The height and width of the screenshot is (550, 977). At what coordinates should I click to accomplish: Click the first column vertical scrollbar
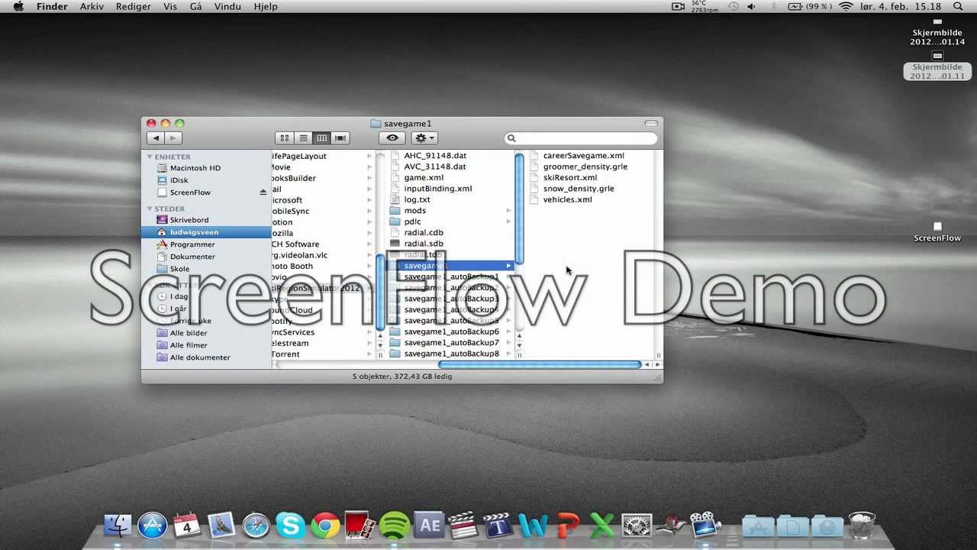click(380, 292)
